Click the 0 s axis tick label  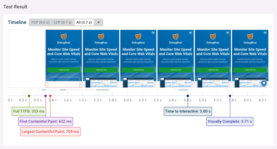coord(10,100)
